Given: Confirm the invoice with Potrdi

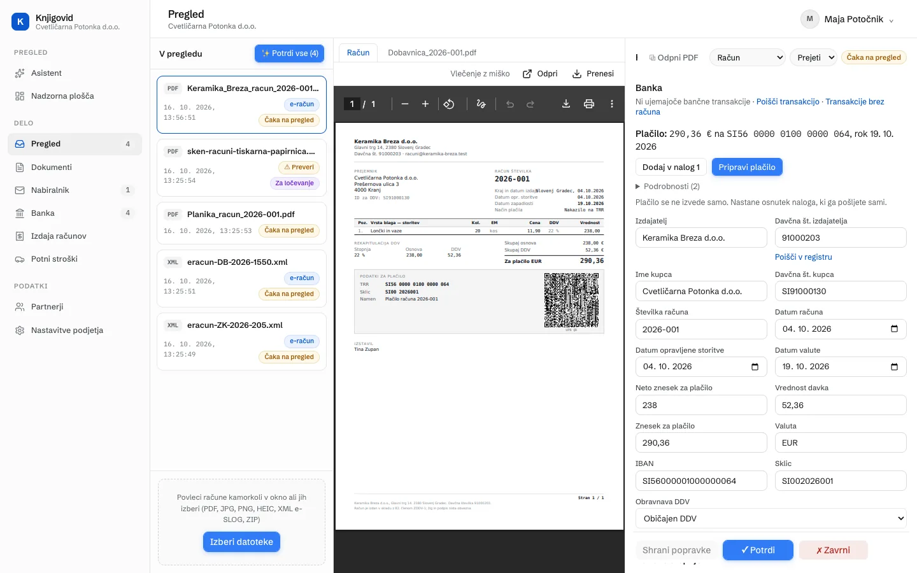Looking at the screenshot, I should (x=758, y=550).
